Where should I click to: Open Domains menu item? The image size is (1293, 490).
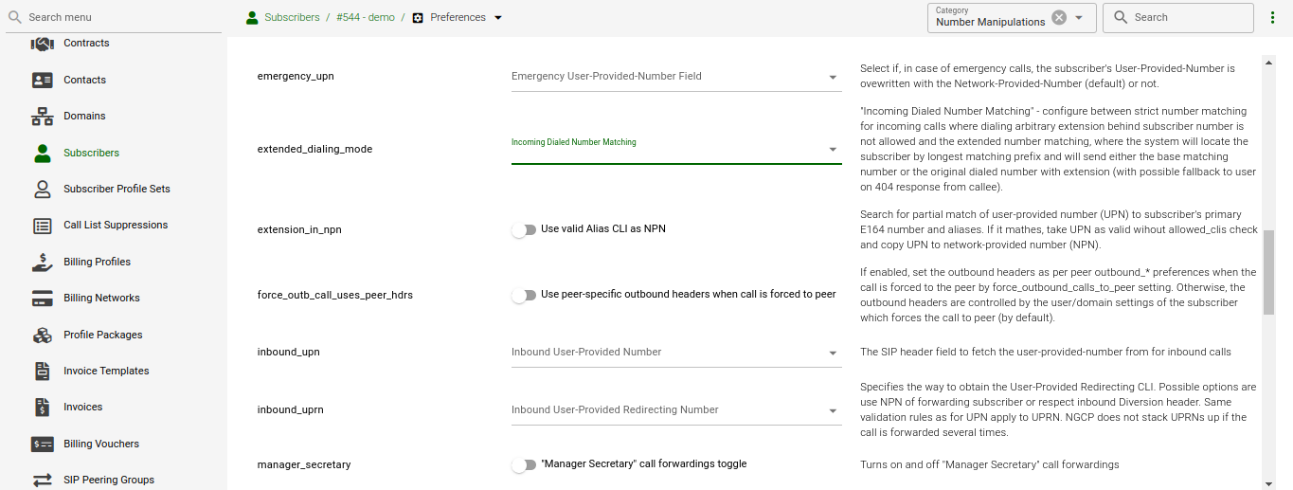84,117
